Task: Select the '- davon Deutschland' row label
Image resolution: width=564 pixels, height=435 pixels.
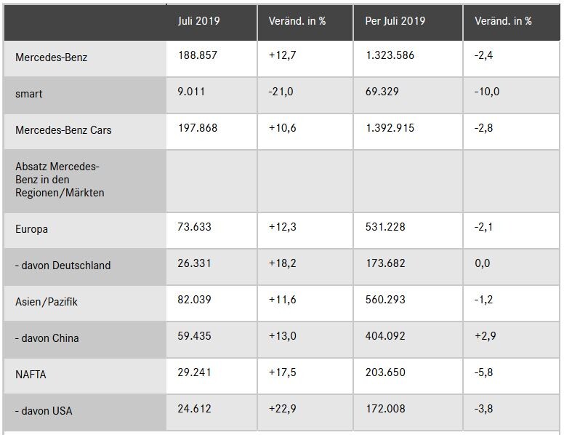Action: pos(63,266)
